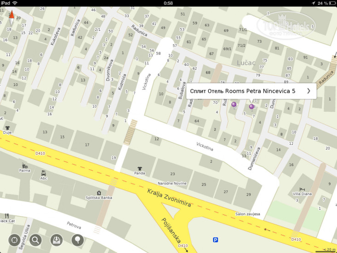Screen dimensions: 337x253
Task: Select the left purple map pin
Action: [x=234, y=105]
